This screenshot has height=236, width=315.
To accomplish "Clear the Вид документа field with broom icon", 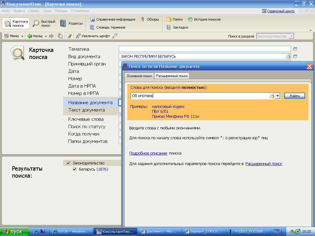I will coord(288,57).
